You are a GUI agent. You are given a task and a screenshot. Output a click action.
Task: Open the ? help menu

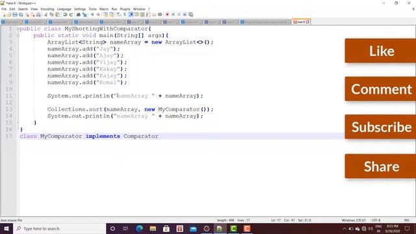pos(149,9)
